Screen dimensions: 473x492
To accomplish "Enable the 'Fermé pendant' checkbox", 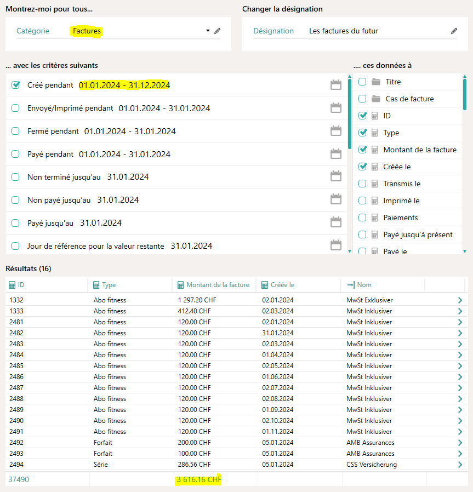I will (x=15, y=131).
